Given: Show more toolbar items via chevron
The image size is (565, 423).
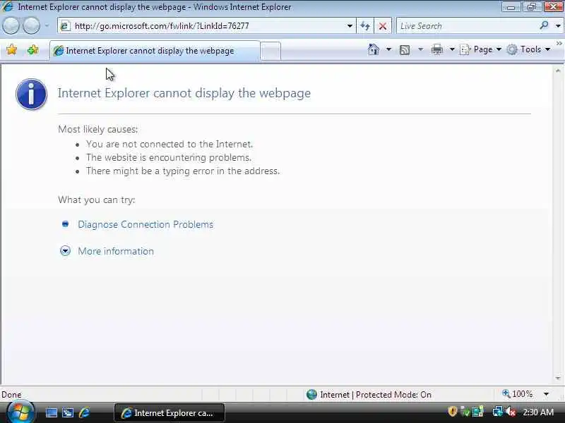Looking at the screenshot, I should click(559, 43).
